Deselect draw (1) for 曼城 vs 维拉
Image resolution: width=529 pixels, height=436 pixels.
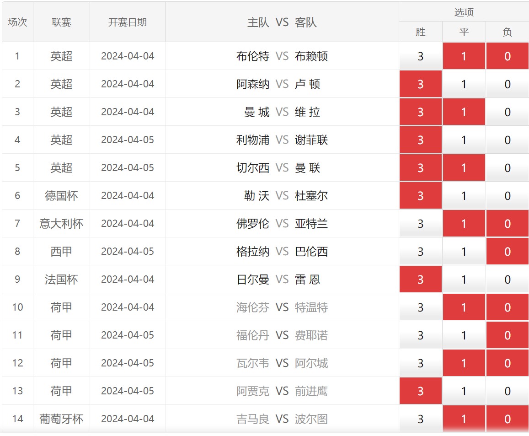tap(464, 112)
